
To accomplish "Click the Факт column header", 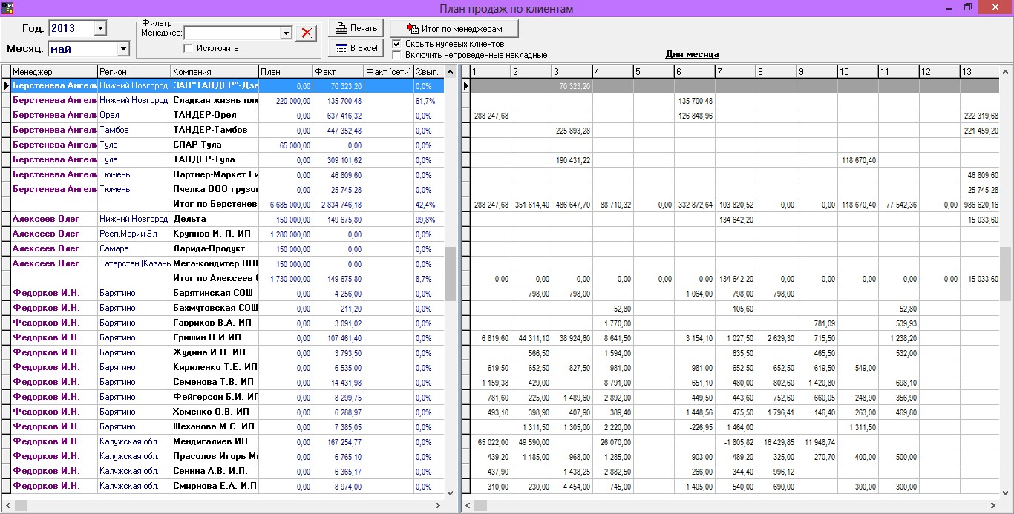I will point(338,72).
